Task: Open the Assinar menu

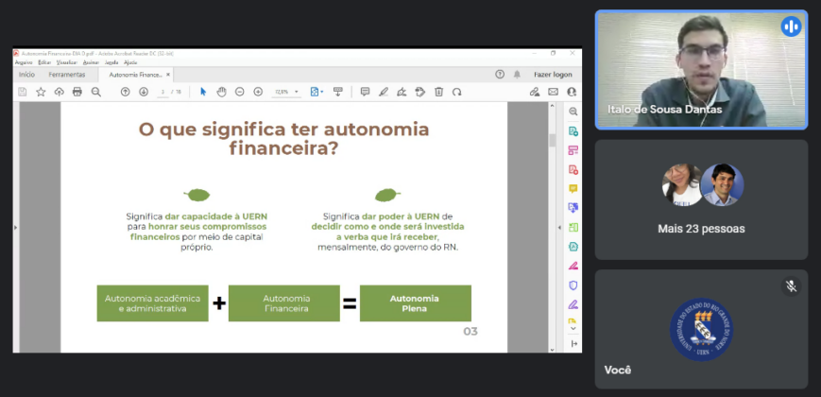Action: (x=91, y=62)
